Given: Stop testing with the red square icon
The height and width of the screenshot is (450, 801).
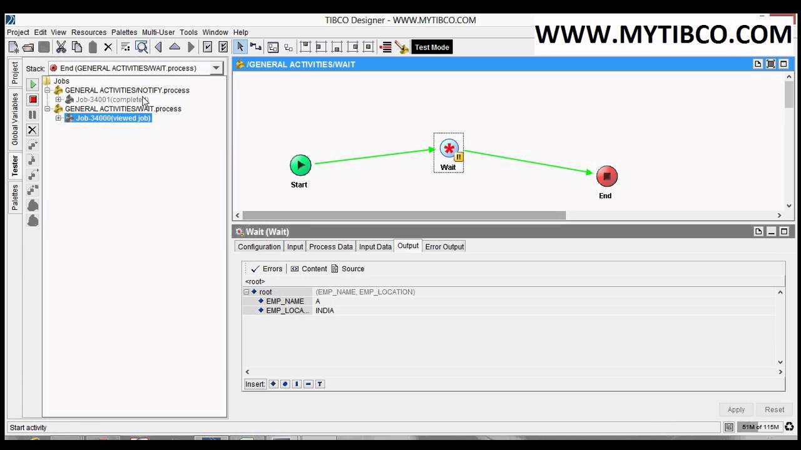Looking at the screenshot, I should pyautogui.click(x=33, y=99).
